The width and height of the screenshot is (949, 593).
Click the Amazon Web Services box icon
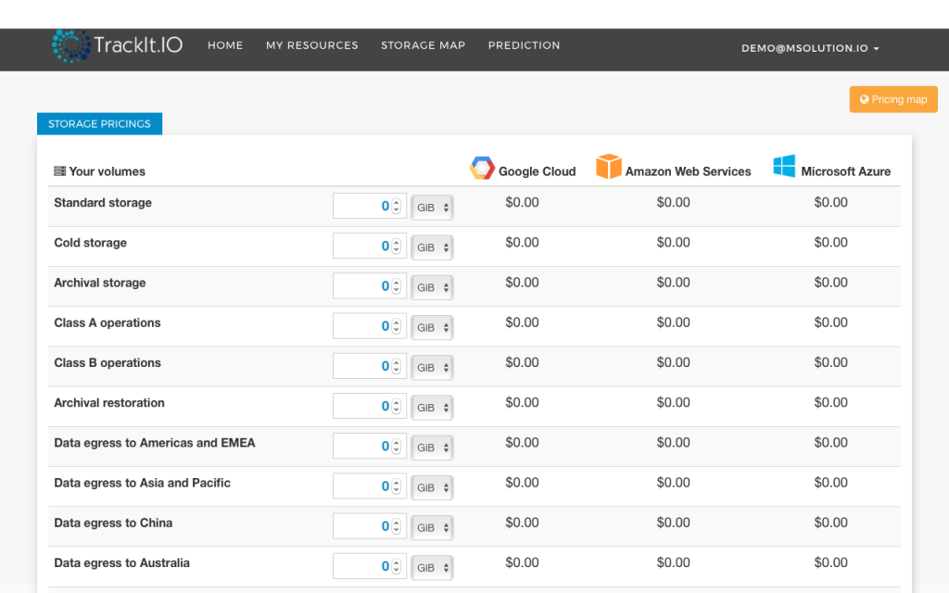[x=608, y=167]
